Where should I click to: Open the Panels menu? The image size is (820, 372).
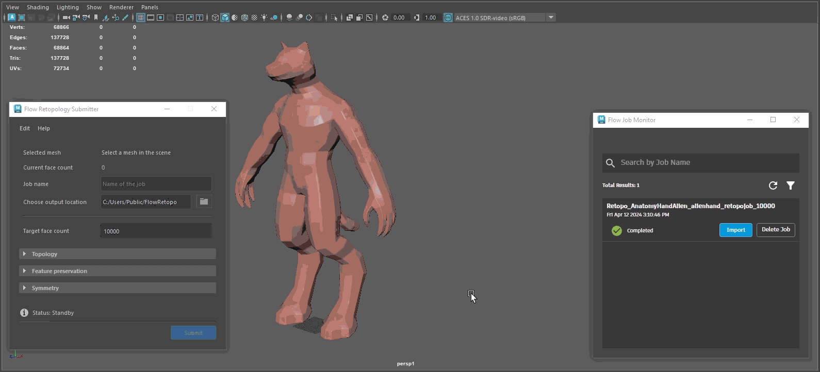coord(150,7)
